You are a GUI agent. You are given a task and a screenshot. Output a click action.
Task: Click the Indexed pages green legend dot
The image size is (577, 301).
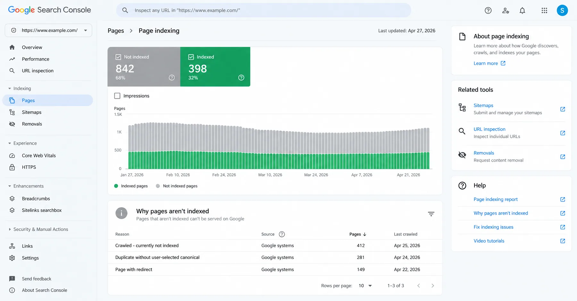tap(116, 186)
